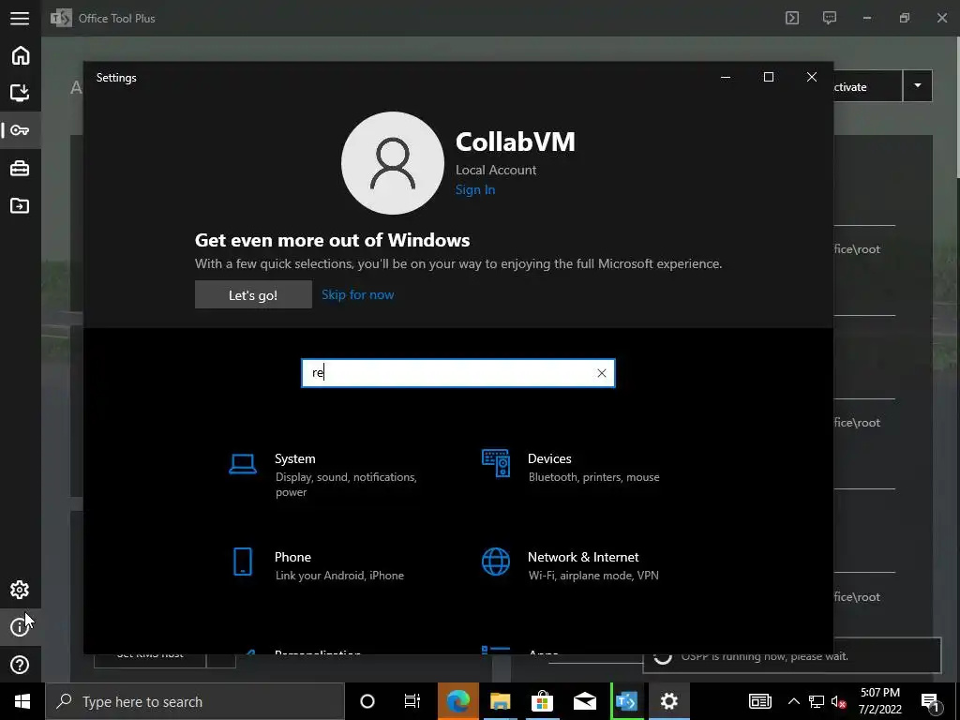The image size is (960, 720).
Task: Click the Office Tool Plus logo icon
Action: point(61,19)
